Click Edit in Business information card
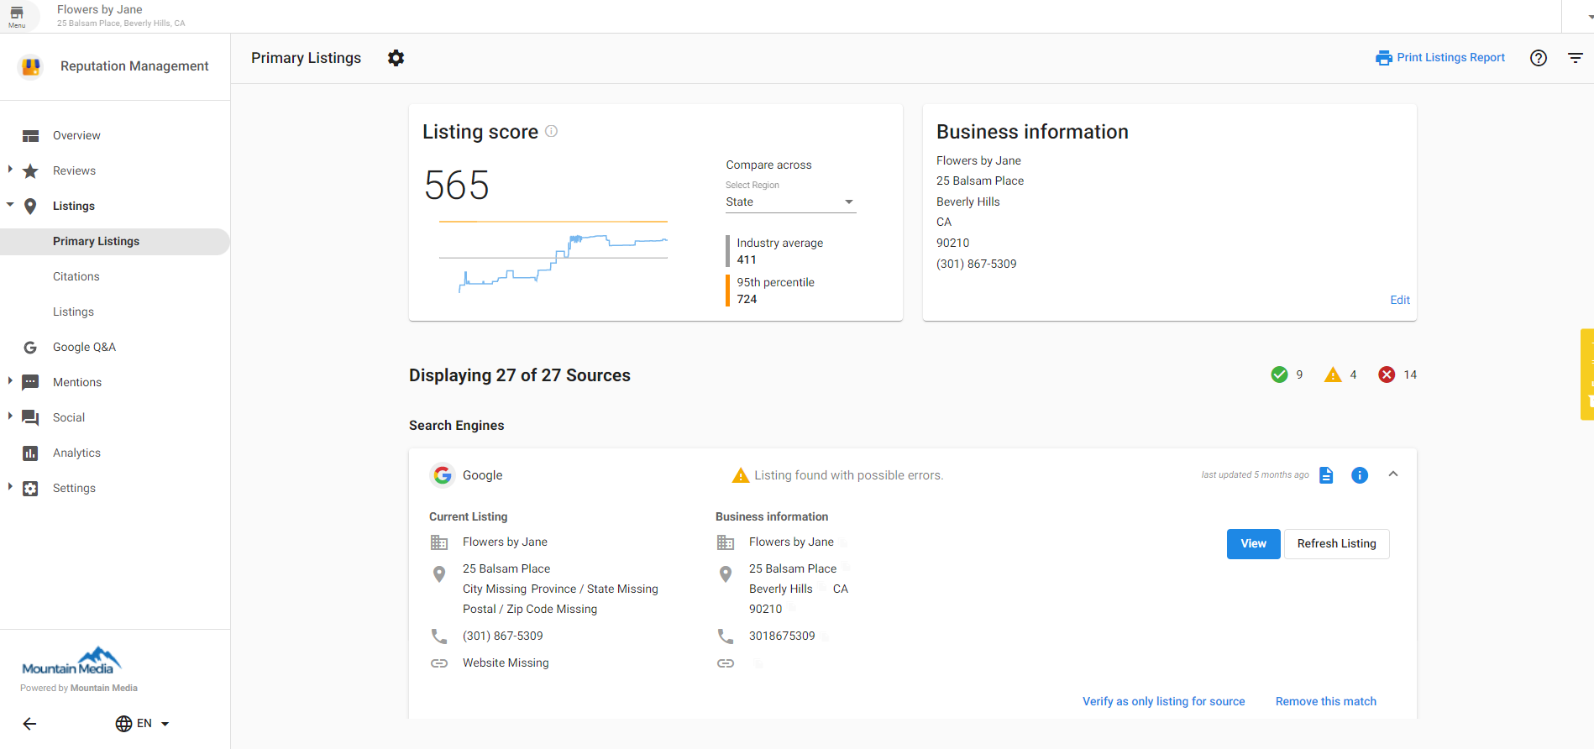Image resolution: width=1594 pixels, height=749 pixels. (x=1400, y=301)
